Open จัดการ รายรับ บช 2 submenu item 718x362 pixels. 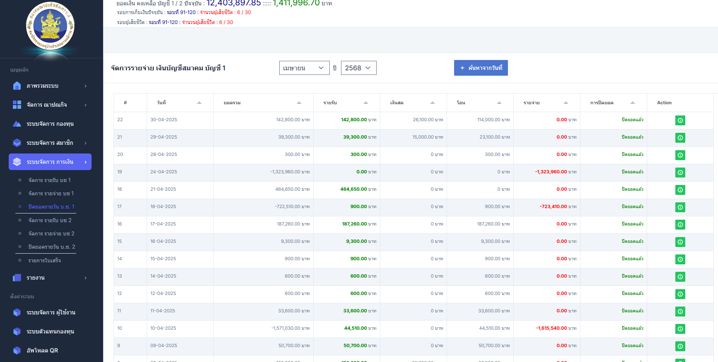click(50, 221)
